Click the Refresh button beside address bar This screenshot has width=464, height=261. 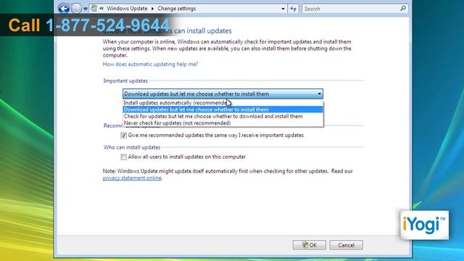293,9
